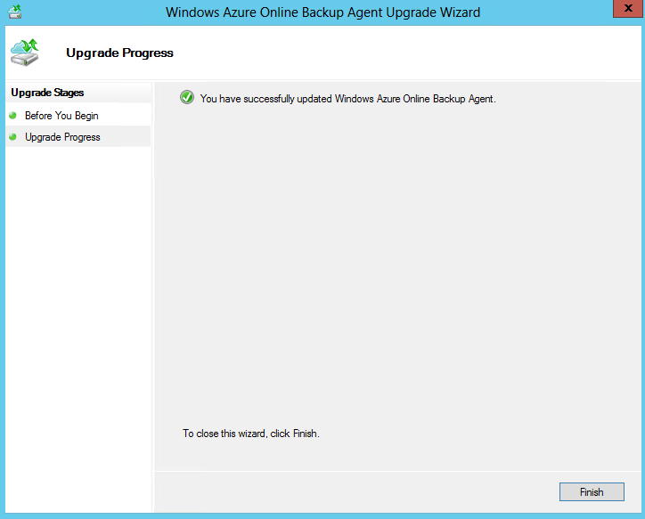Viewport: 645px width, 519px height.
Task: Select the Before You Begin stage
Action: coord(61,116)
